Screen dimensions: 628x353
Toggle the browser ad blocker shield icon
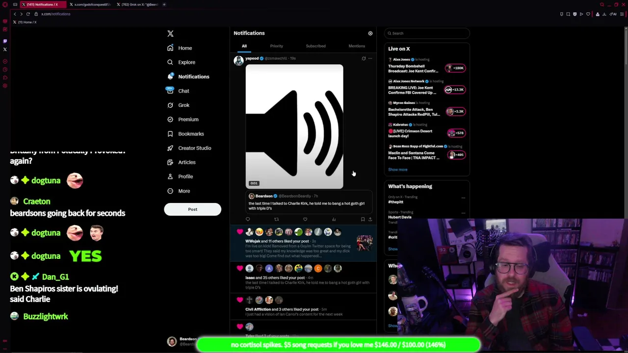click(575, 14)
